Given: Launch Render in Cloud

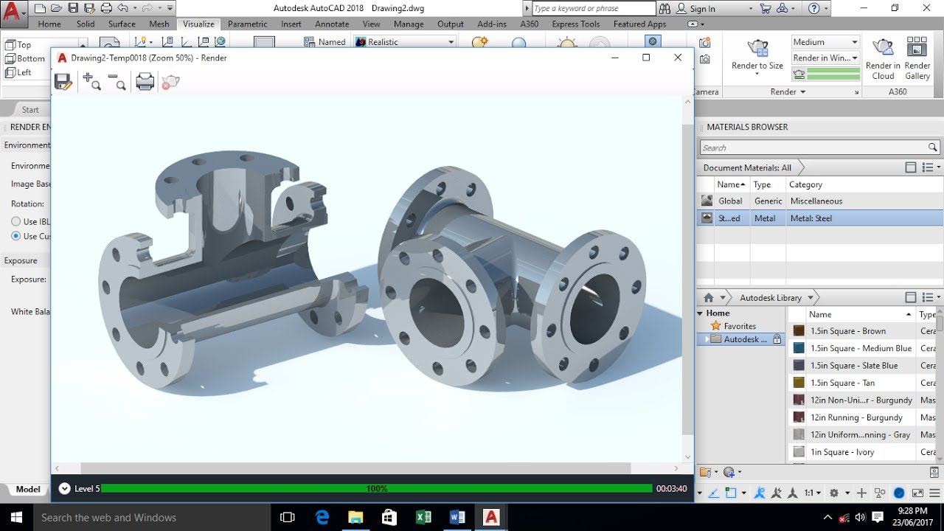Looking at the screenshot, I should [883, 58].
